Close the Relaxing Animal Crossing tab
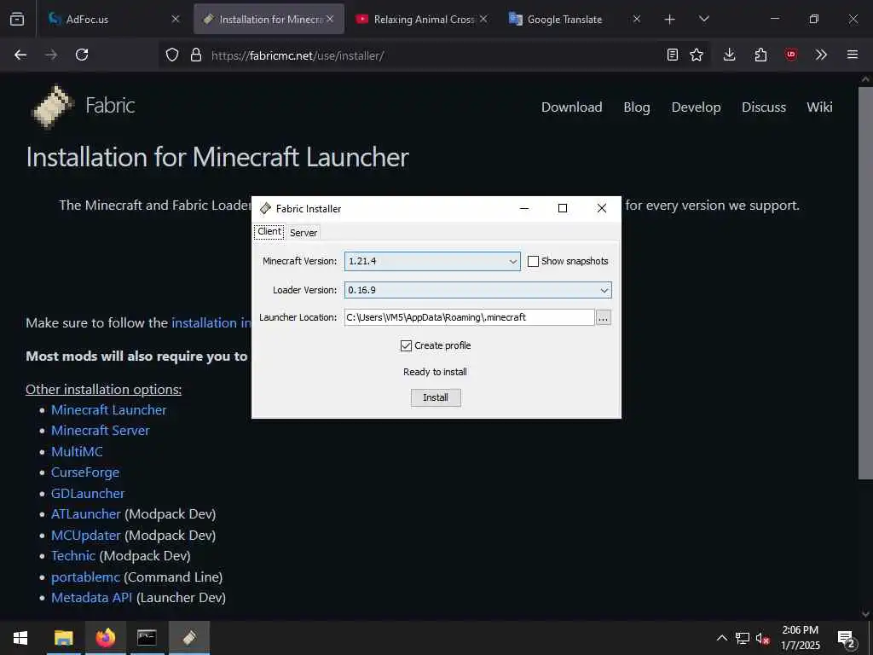This screenshot has height=655, width=873. click(x=483, y=19)
